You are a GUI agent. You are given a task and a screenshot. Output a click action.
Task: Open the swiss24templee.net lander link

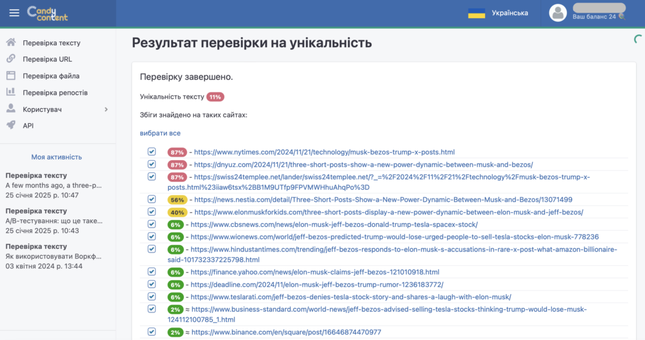tap(379, 182)
